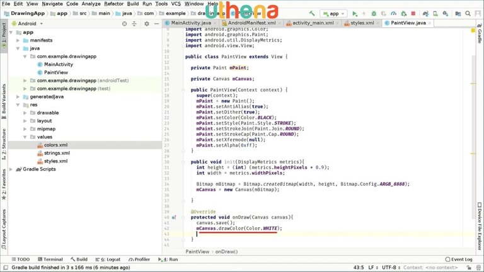This screenshot has width=484, height=272.
Task: Select colors.xml in the project tree
Action: (x=55, y=145)
